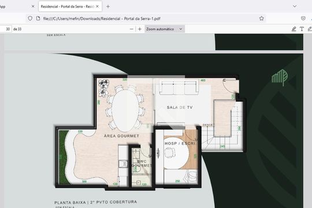Zoom out with the minus button

pyautogui.click(x=132, y=29)
